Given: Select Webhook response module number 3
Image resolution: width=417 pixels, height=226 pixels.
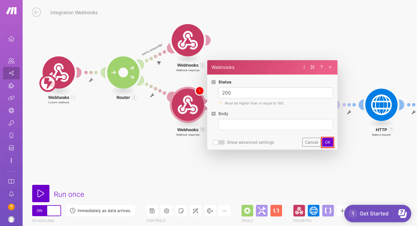Looking at the screenshot, I should (188, 40).
